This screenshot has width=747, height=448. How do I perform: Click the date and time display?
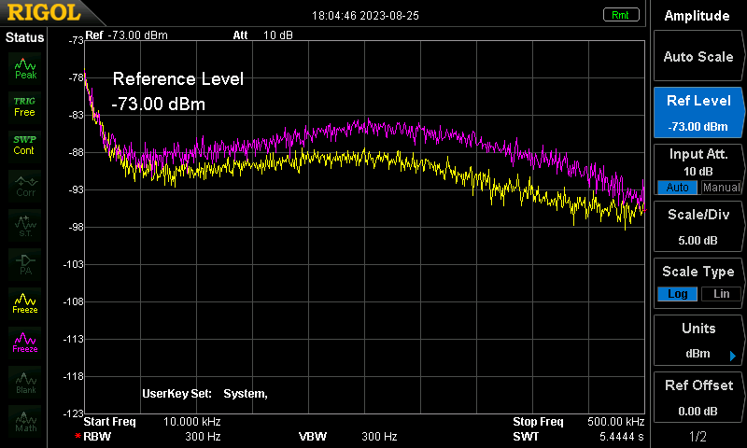pos(365,16)
